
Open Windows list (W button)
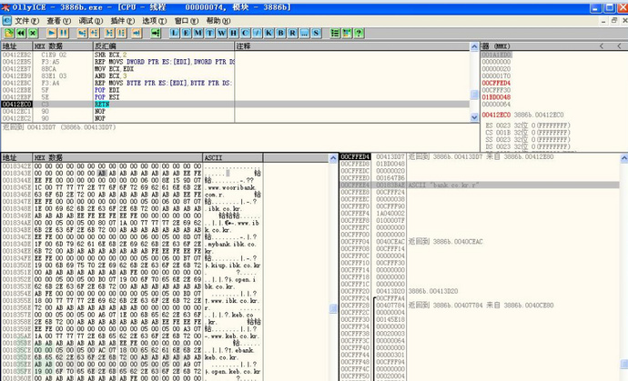[222, 34]
